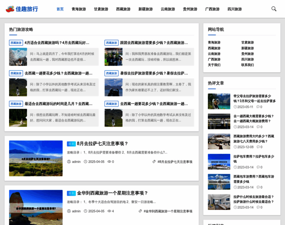Click the 金华到西藏旅游 post cover image
The image size is (285, 225).
click(36, 207)
